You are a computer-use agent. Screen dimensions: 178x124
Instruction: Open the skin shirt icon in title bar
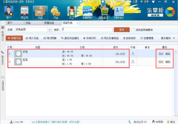(x=153, y=2)
